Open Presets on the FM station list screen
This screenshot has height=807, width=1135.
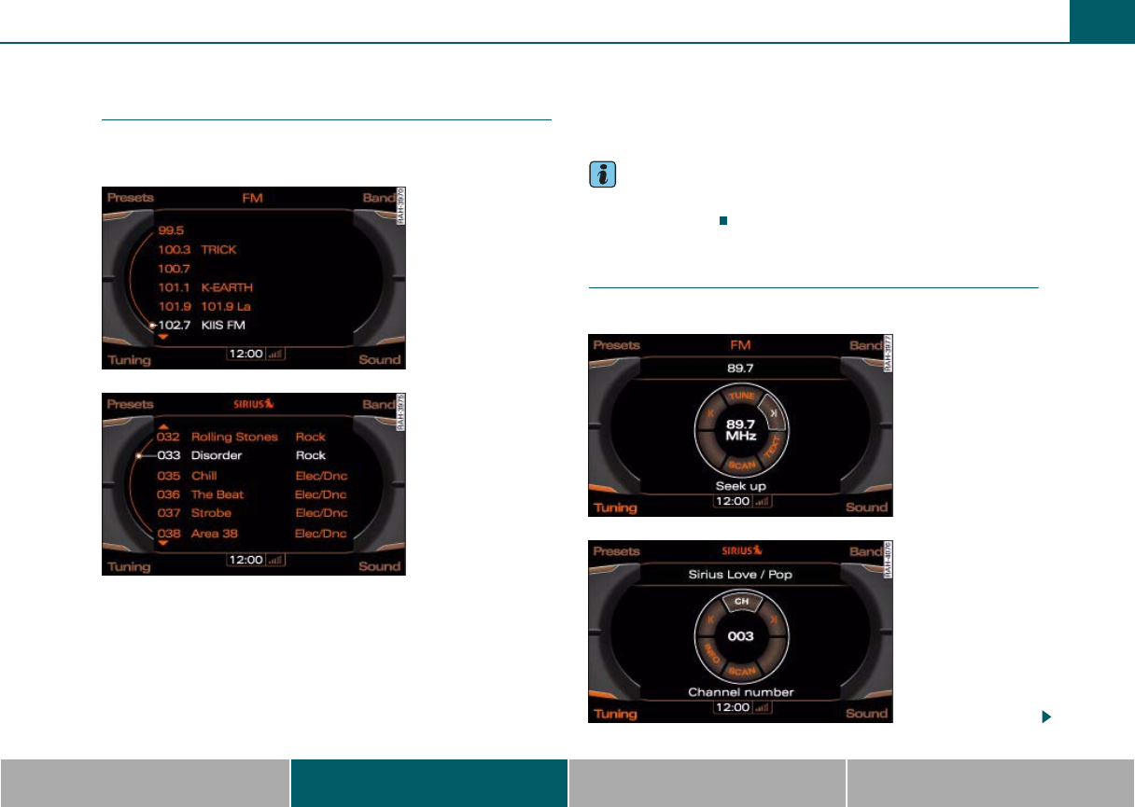coord(130,198)
